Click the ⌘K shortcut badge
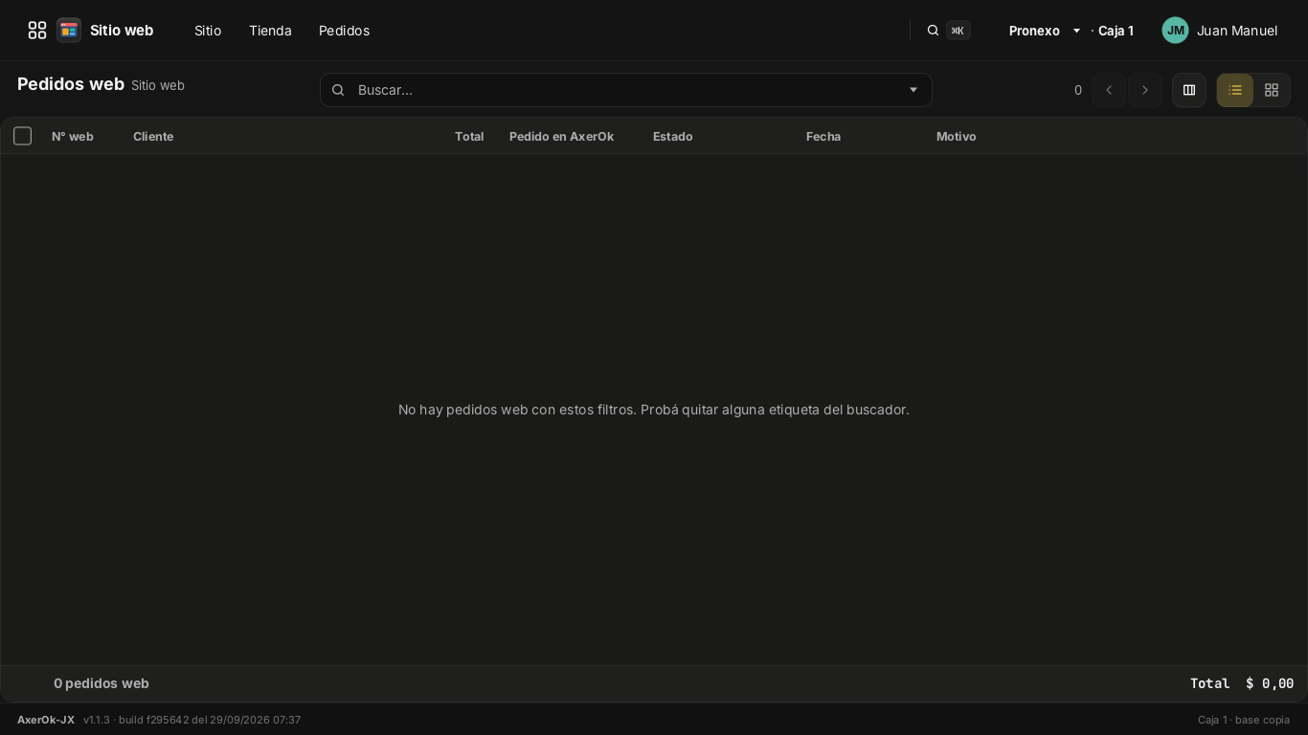 [x=958, y=31]
